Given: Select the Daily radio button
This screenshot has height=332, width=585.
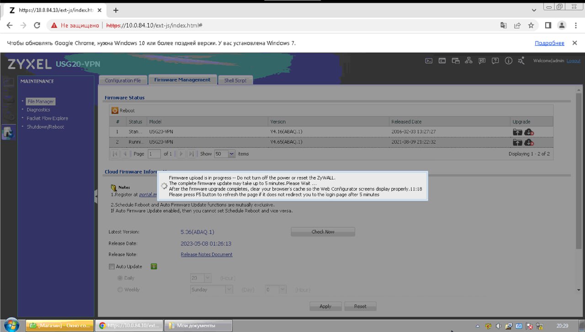Looking at the screenshot, I should pyautogui.click(x=120, y=278).
